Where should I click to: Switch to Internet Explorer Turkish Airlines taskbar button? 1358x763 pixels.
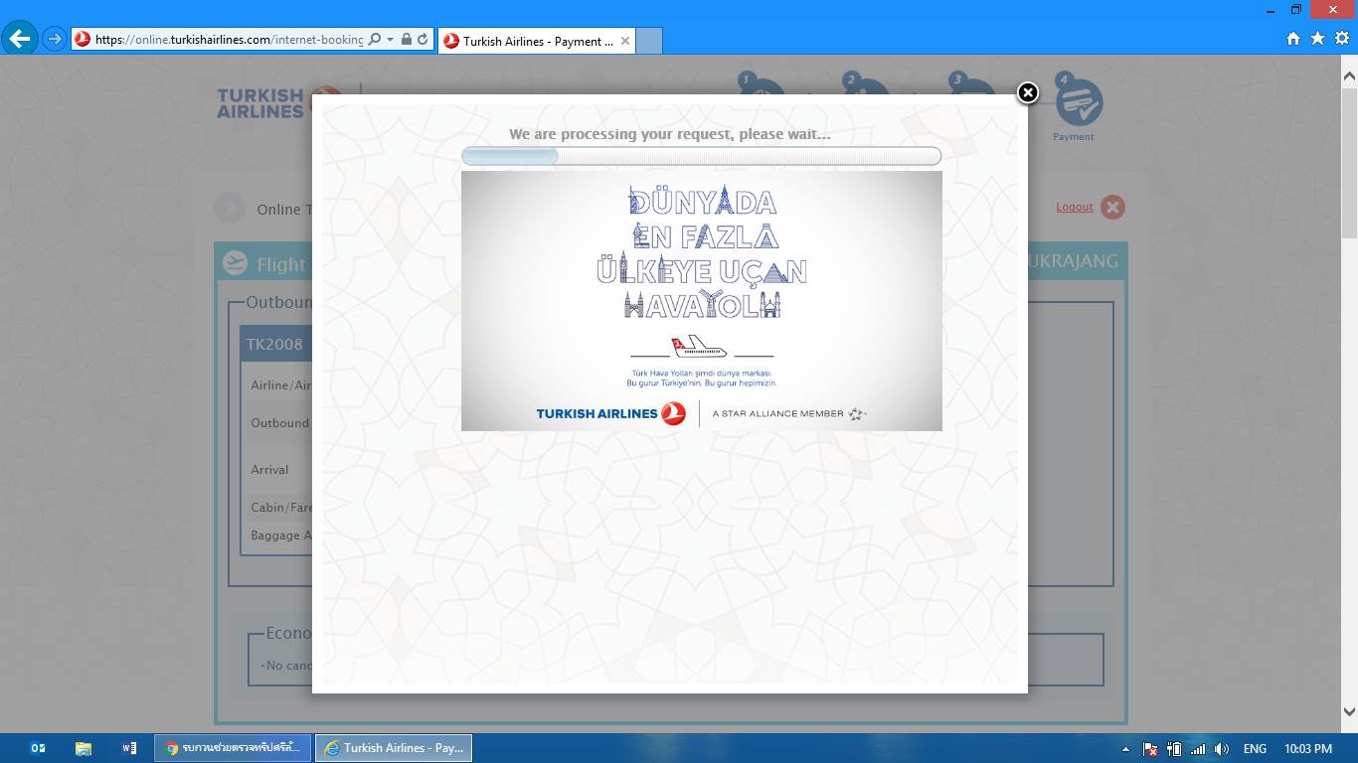pos(394,748)
